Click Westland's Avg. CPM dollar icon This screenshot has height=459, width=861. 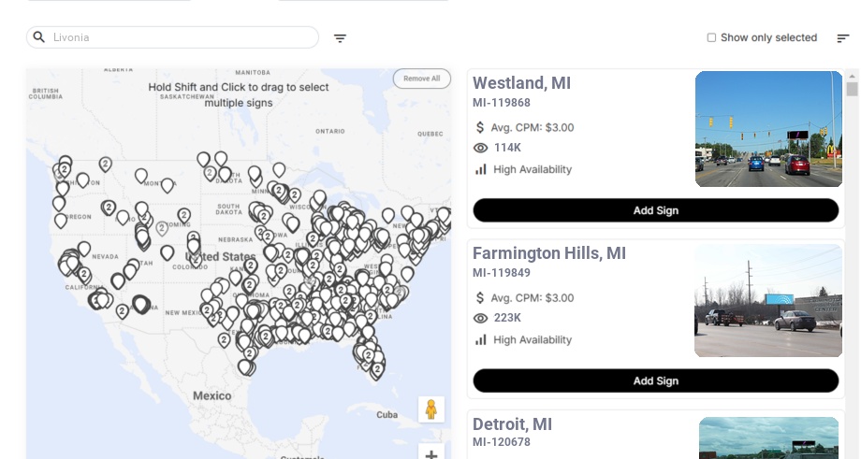tap(480, 127)
